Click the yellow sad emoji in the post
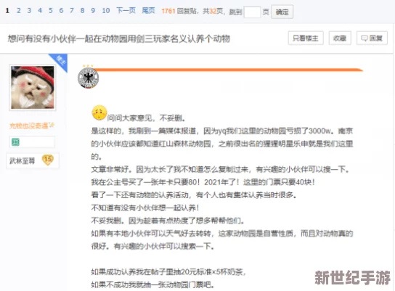395x291 pixels. click(x=99, y=112)
